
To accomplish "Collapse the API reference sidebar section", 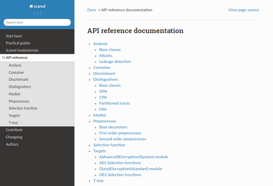I will [x=3, y=58].
